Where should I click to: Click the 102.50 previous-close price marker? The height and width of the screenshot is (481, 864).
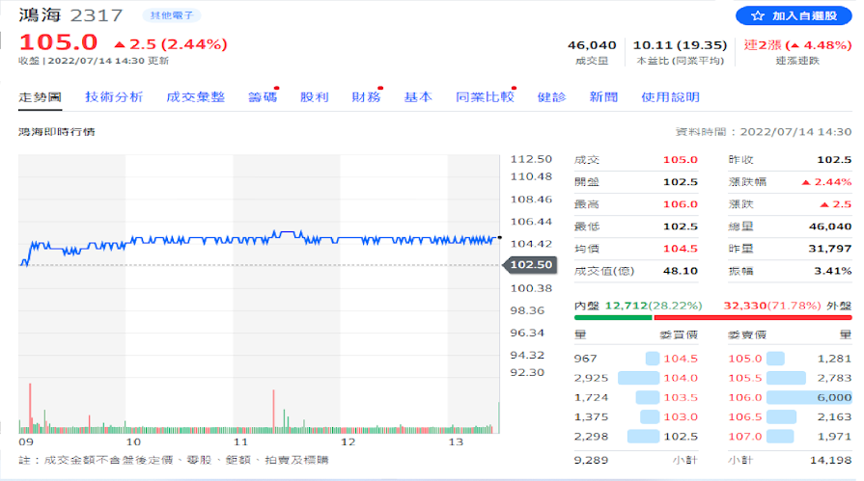click(x=530, y=265)
